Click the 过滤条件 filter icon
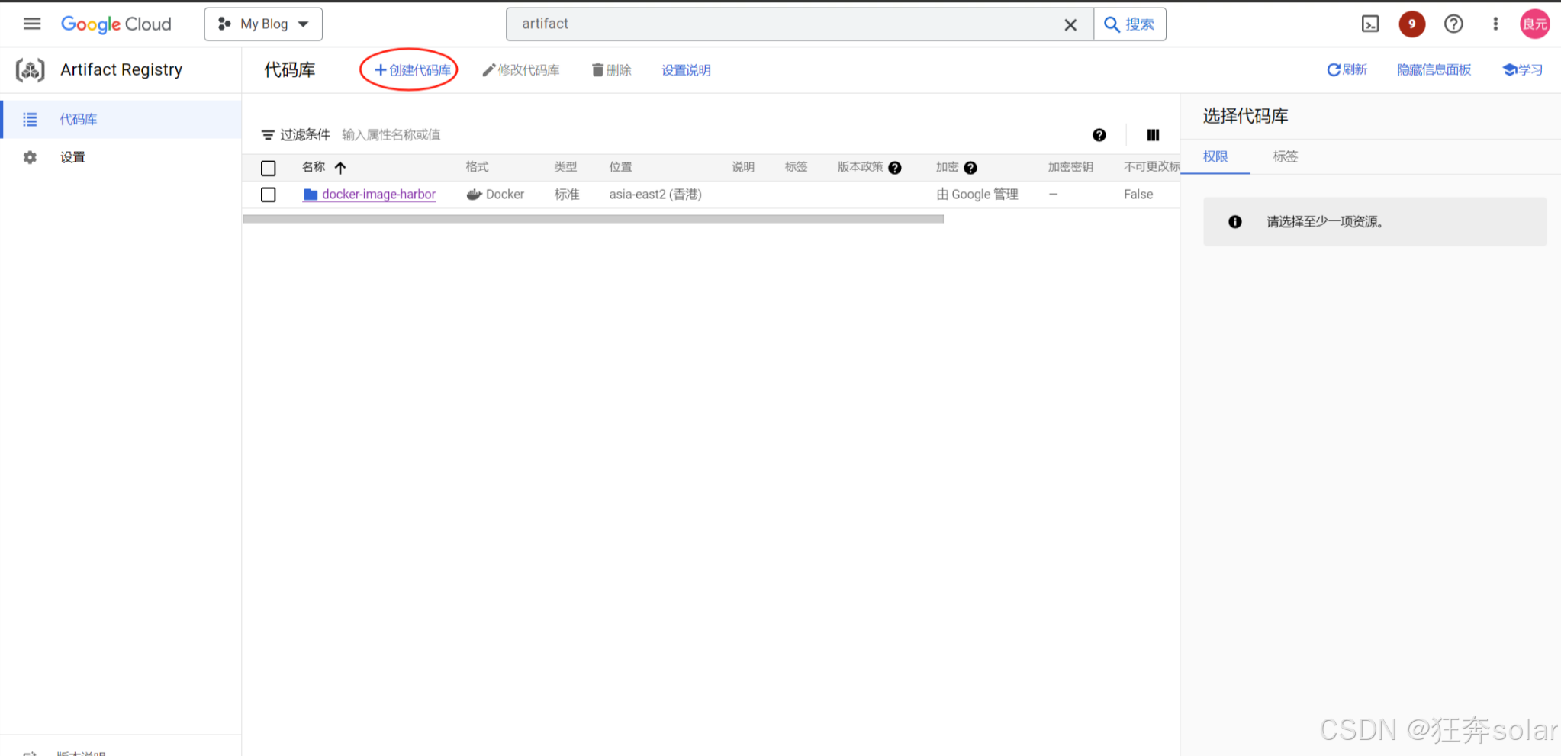The height and width of the screenshot is (756, 1561). 268,135
